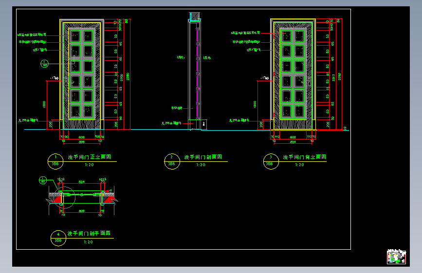The width and height of the screenshot is (422, 273).
Task: Click the drawing number bubble 1 over 356
Action: coord(55,161)
